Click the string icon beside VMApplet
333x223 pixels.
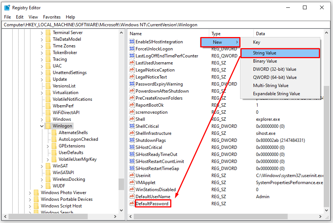[x=132, y=182]
